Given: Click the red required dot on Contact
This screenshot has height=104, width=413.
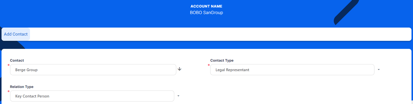Looking at the screenshot, I should tap(9, 65).
